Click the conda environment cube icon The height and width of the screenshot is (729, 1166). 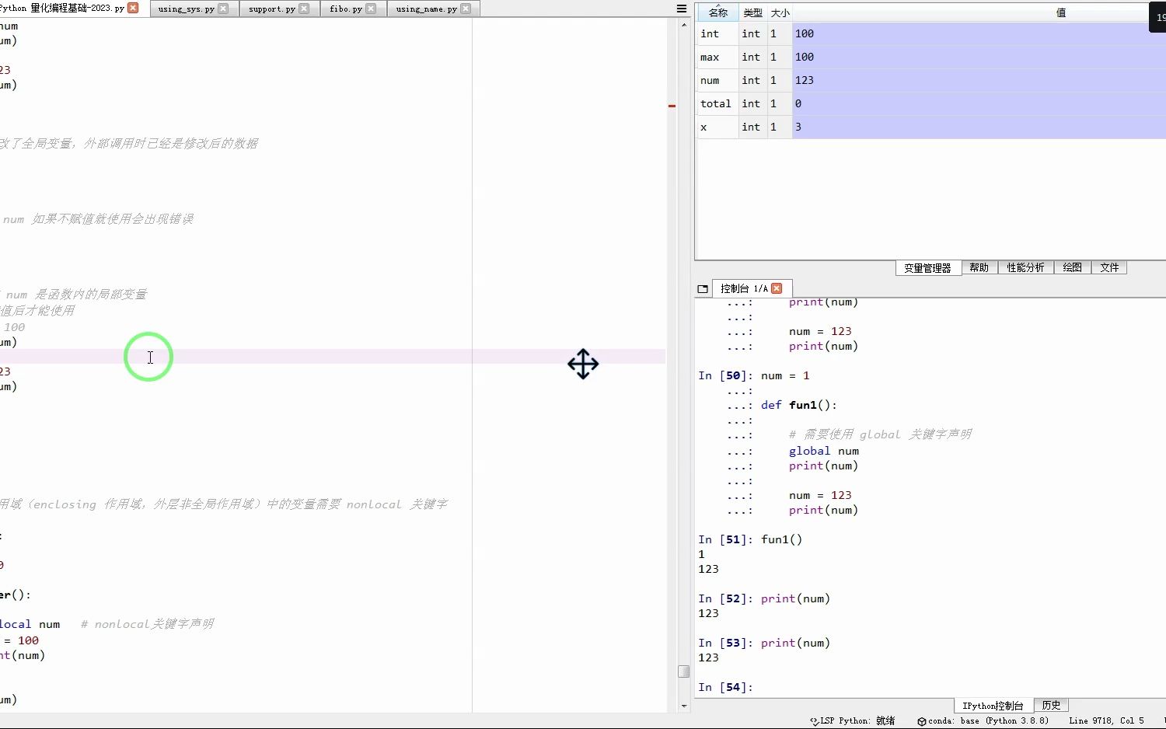click(922, 720)
